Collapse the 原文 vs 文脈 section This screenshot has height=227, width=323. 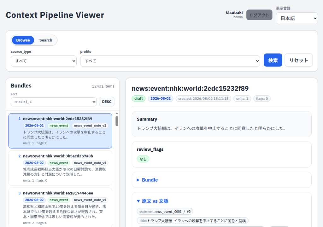coord(153,201)
